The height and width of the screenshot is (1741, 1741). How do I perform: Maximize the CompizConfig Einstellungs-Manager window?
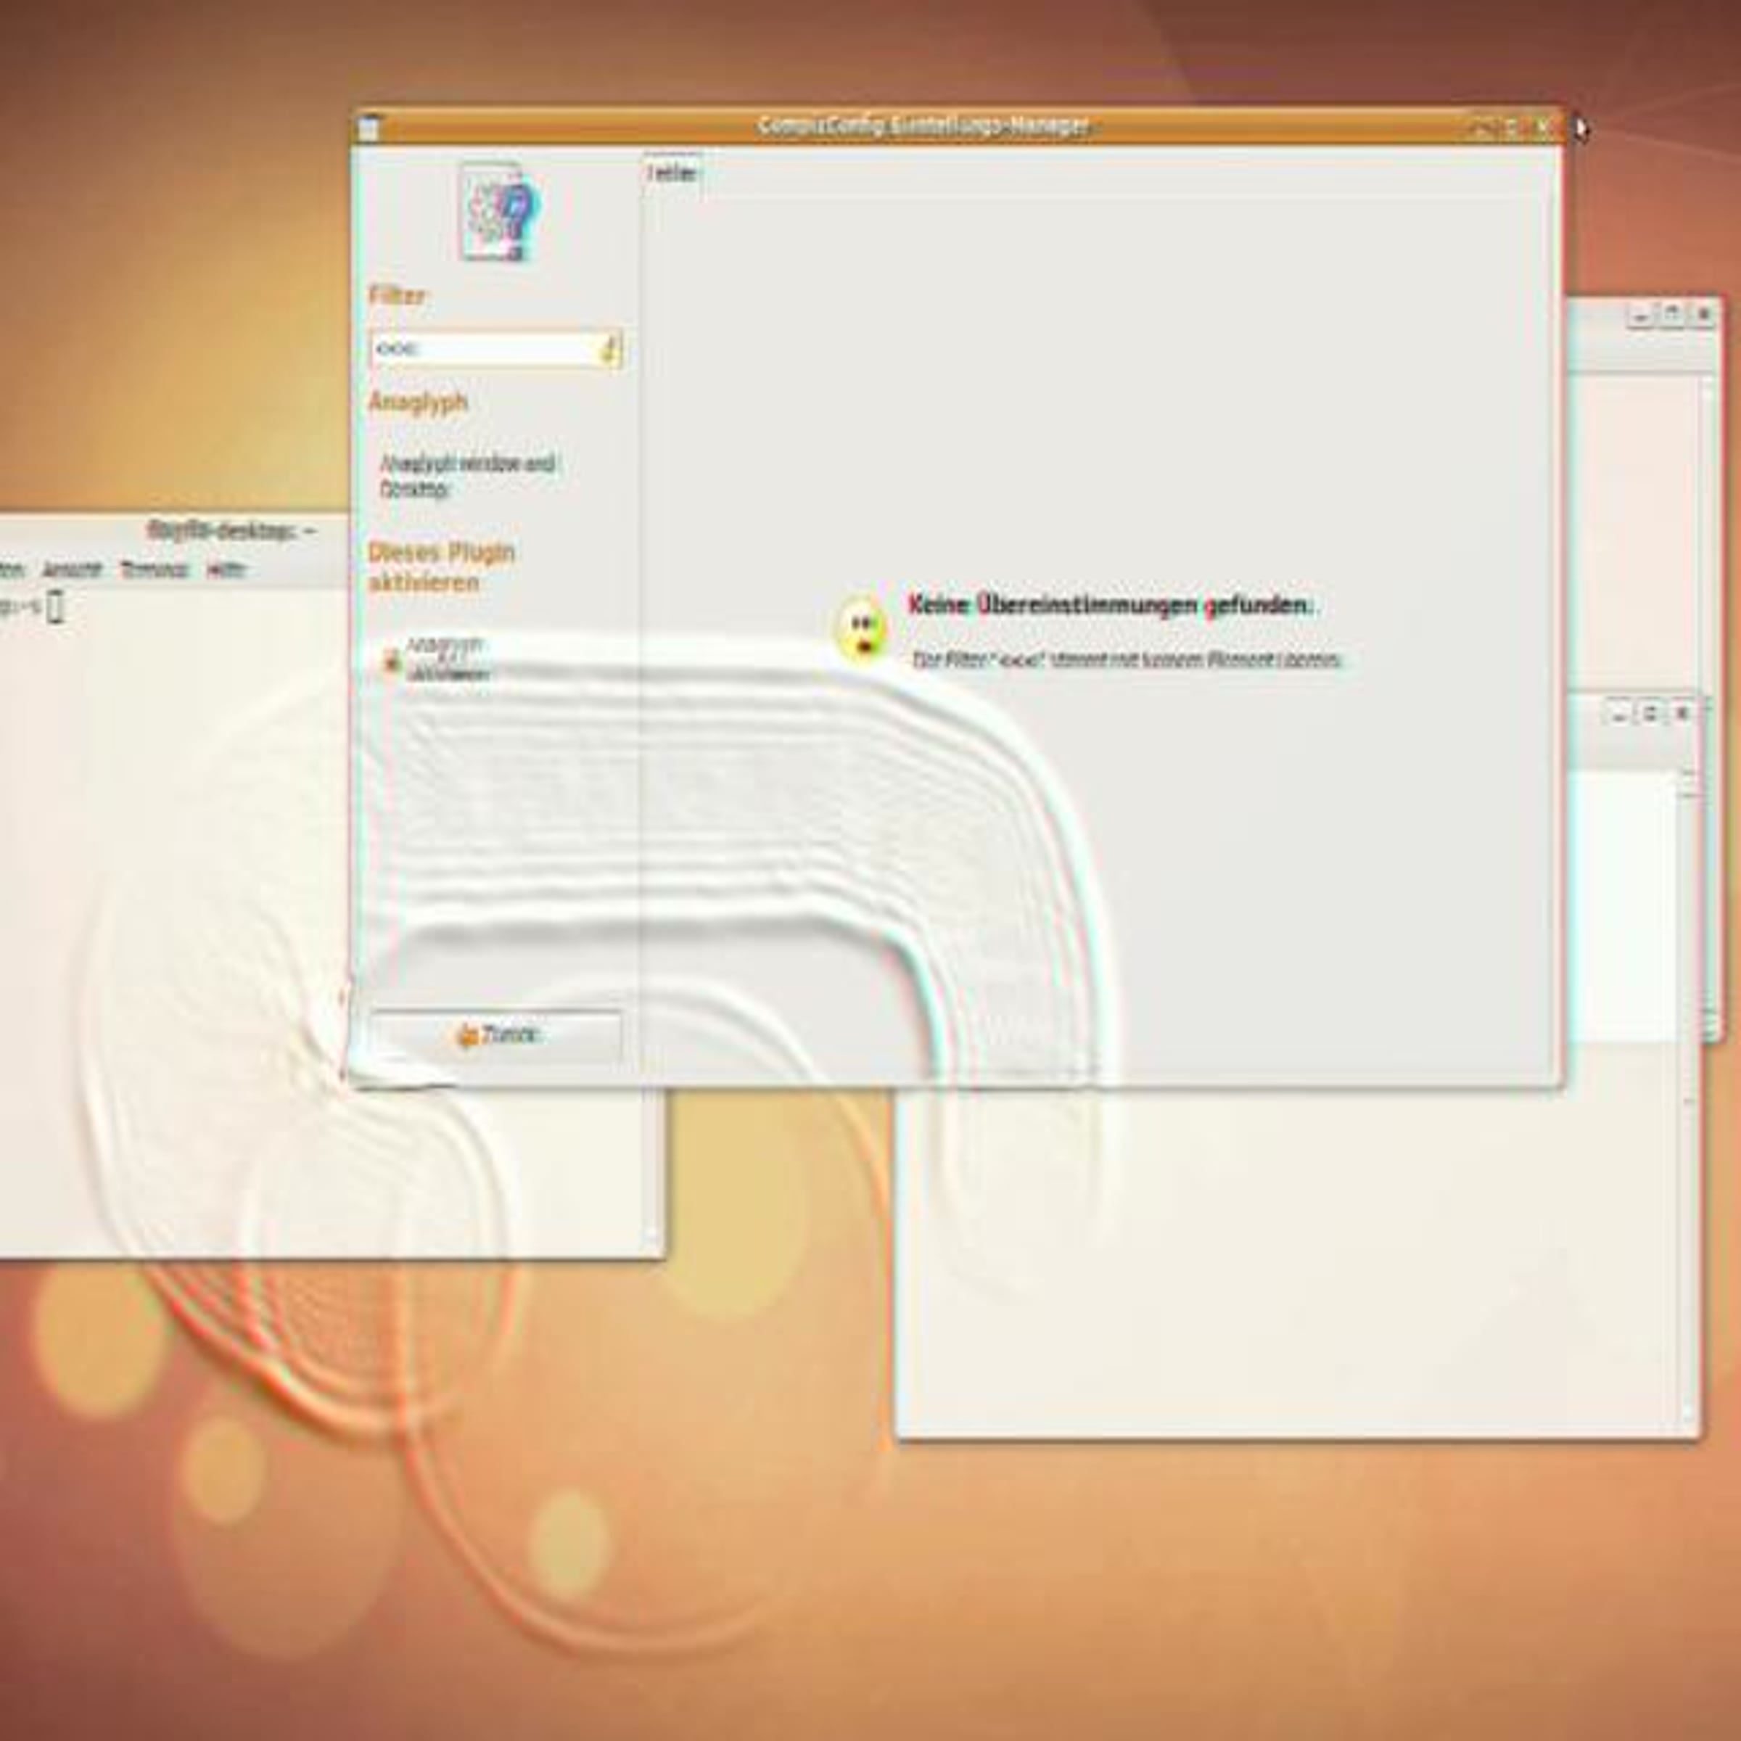tap(1511, 127)
